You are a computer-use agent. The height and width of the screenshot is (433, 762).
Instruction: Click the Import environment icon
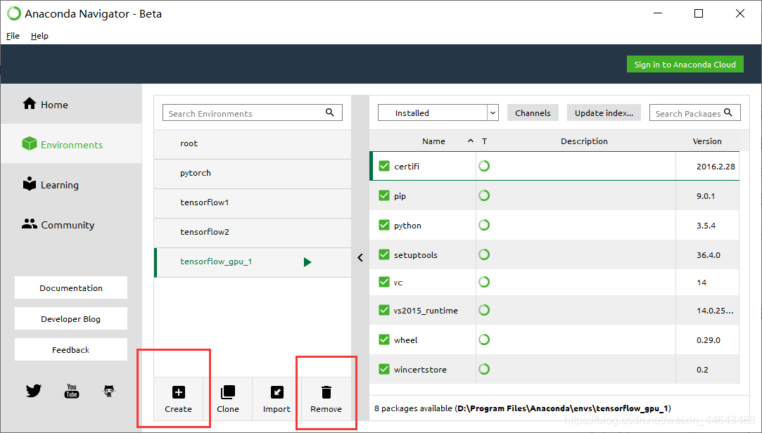pos(277,392)
